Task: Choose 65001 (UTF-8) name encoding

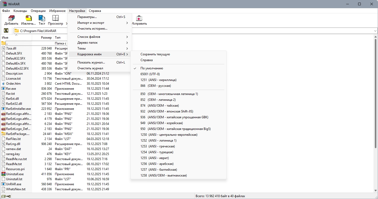Action: [179, 74]
